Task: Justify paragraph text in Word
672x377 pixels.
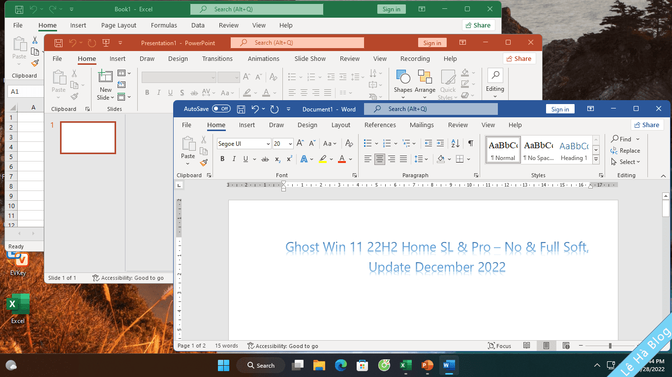Action: 403,159
